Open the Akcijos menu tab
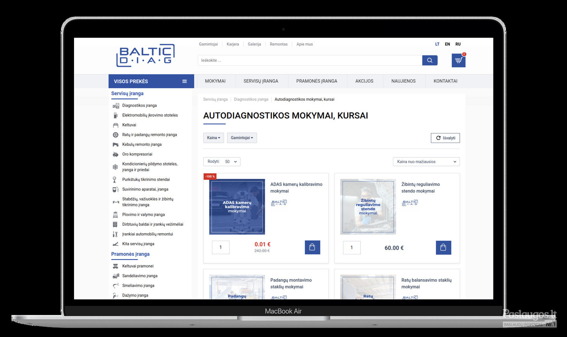Image resolution: width=567 pixels, height=337 pixels. click(364, 81)
